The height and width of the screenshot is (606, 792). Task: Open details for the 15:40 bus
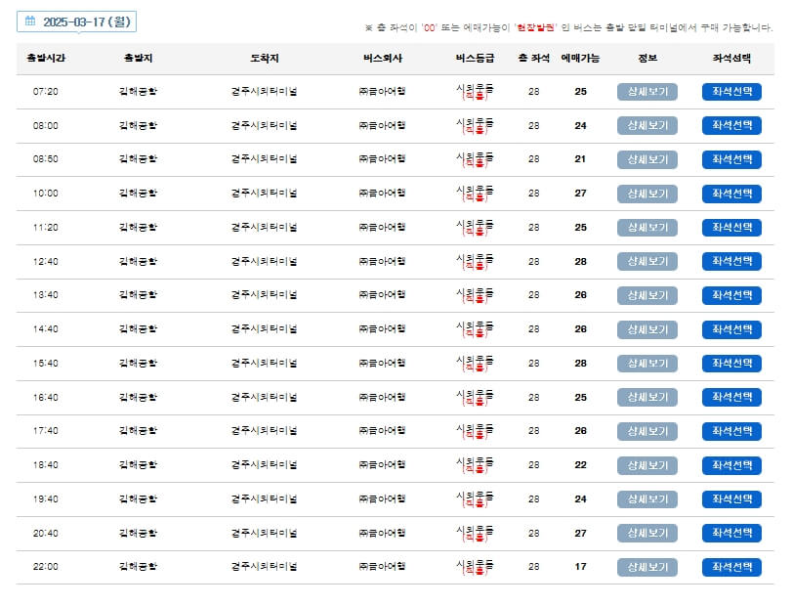click(x=647, y=364)
